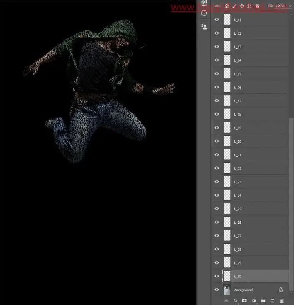Viewport: 294px width, 305px height.
Task: Click the lock all padlock icon
Action: pos(257,6)
